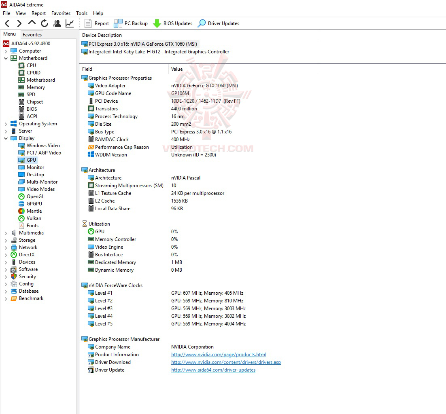Click the Security shield icon in the tree
The width and height of the screenshot is (446, 414).
click(x=14, y=277)
